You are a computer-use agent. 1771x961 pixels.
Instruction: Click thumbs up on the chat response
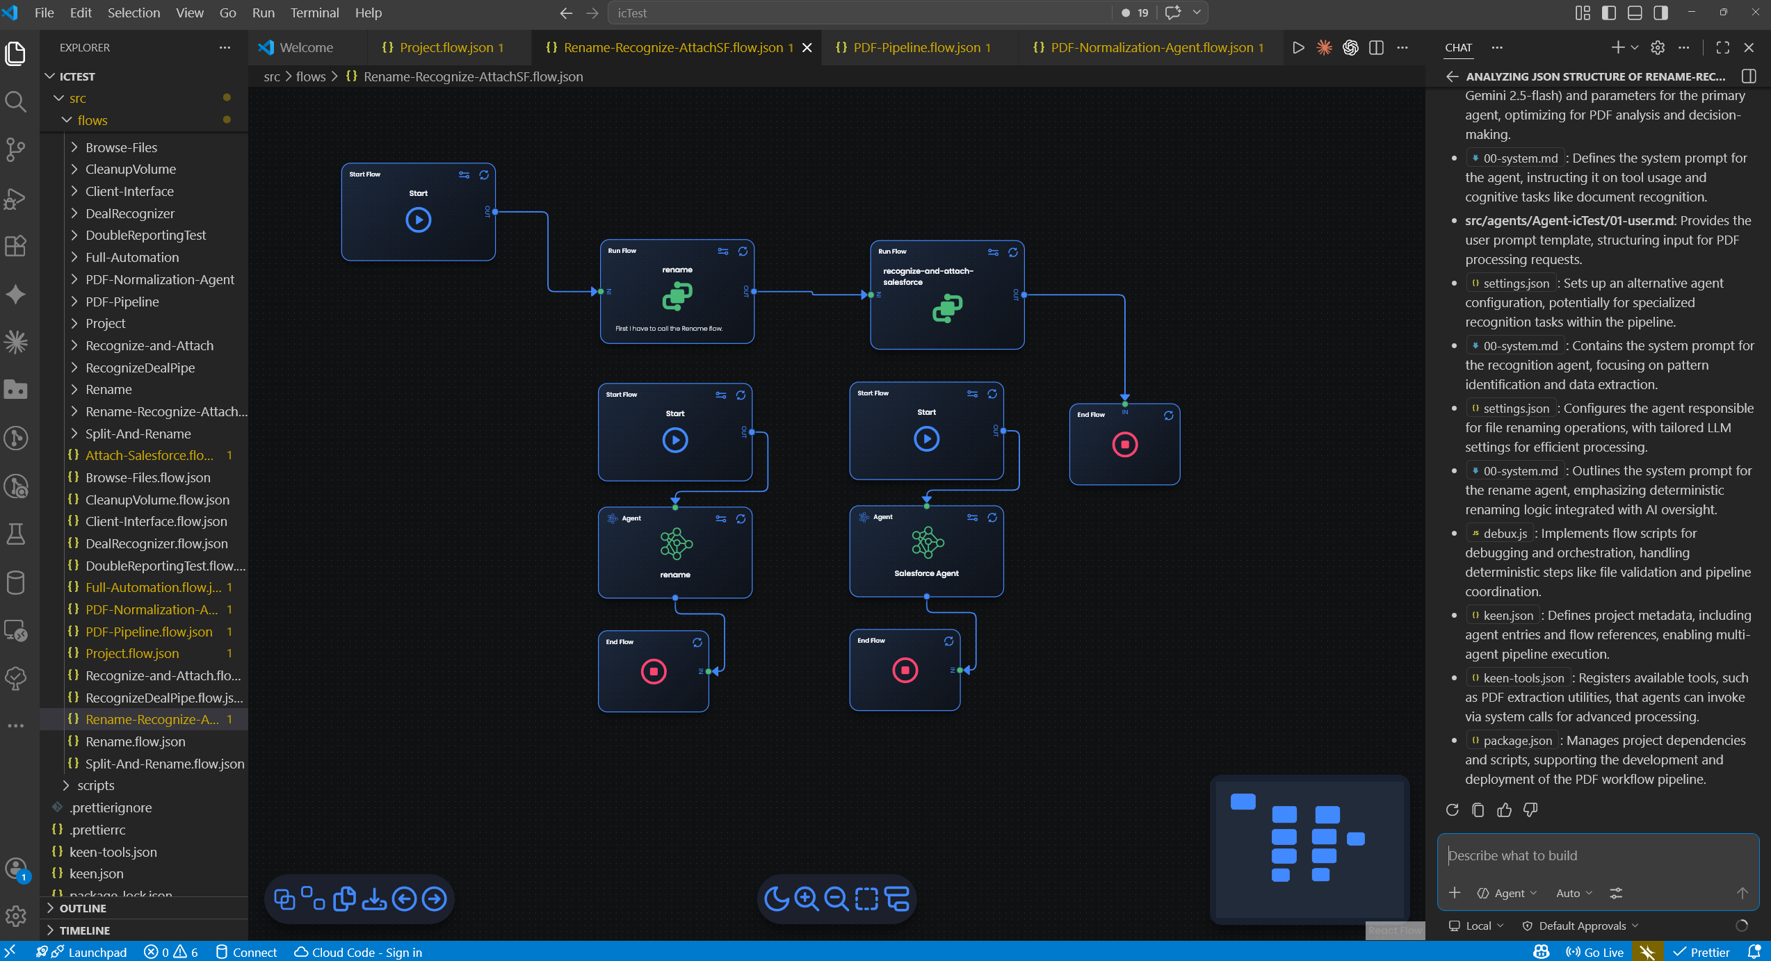[x=1505, y=810]
